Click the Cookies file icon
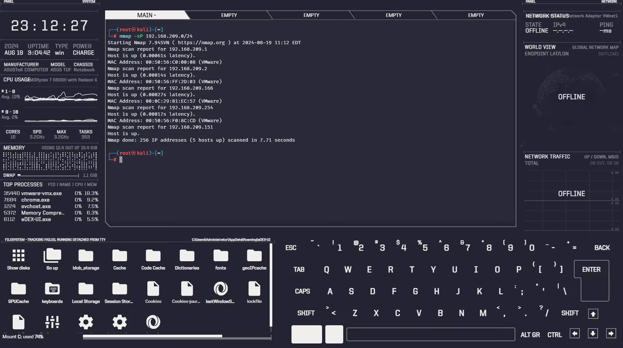 pyautogui.click(x=153, y=289)
